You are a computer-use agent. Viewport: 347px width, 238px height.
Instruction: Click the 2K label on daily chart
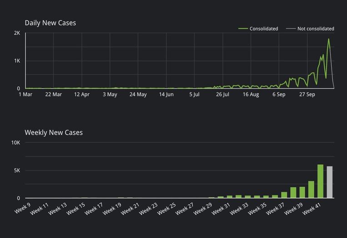[x=17, y=33]
